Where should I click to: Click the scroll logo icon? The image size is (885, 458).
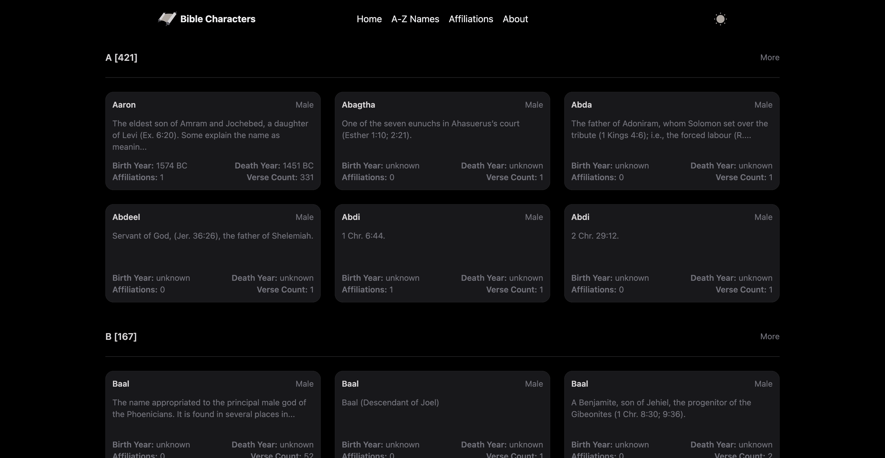tap(167, 19)
